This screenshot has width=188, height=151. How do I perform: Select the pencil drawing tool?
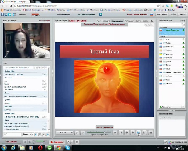coord(82,133)
